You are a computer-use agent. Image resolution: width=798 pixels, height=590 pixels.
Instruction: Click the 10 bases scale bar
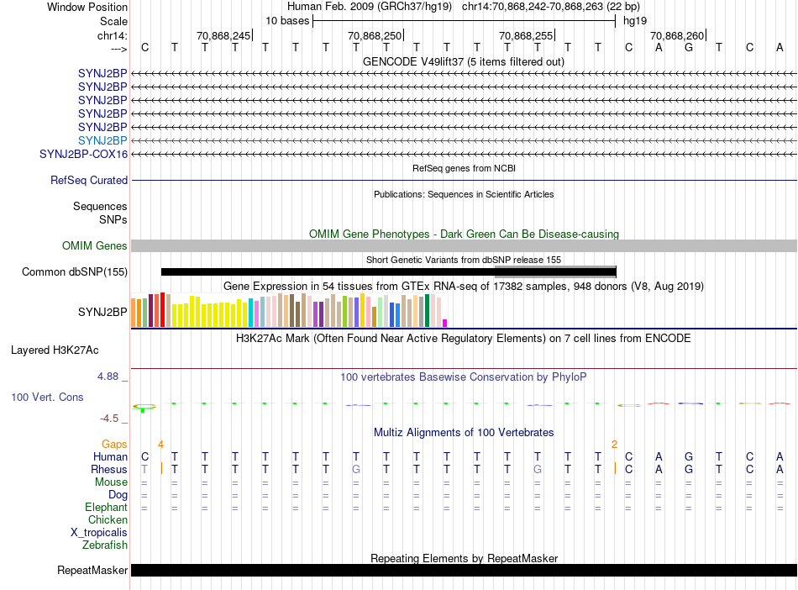[464, 20]
